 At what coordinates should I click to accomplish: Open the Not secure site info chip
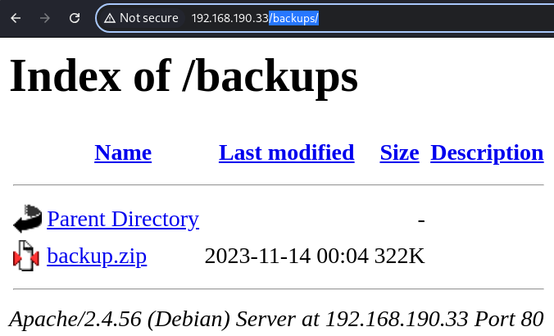141,18
